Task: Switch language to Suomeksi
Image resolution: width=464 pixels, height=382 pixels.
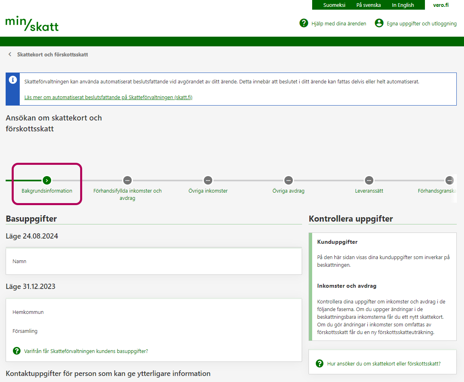Action: [x=334, y=5]
